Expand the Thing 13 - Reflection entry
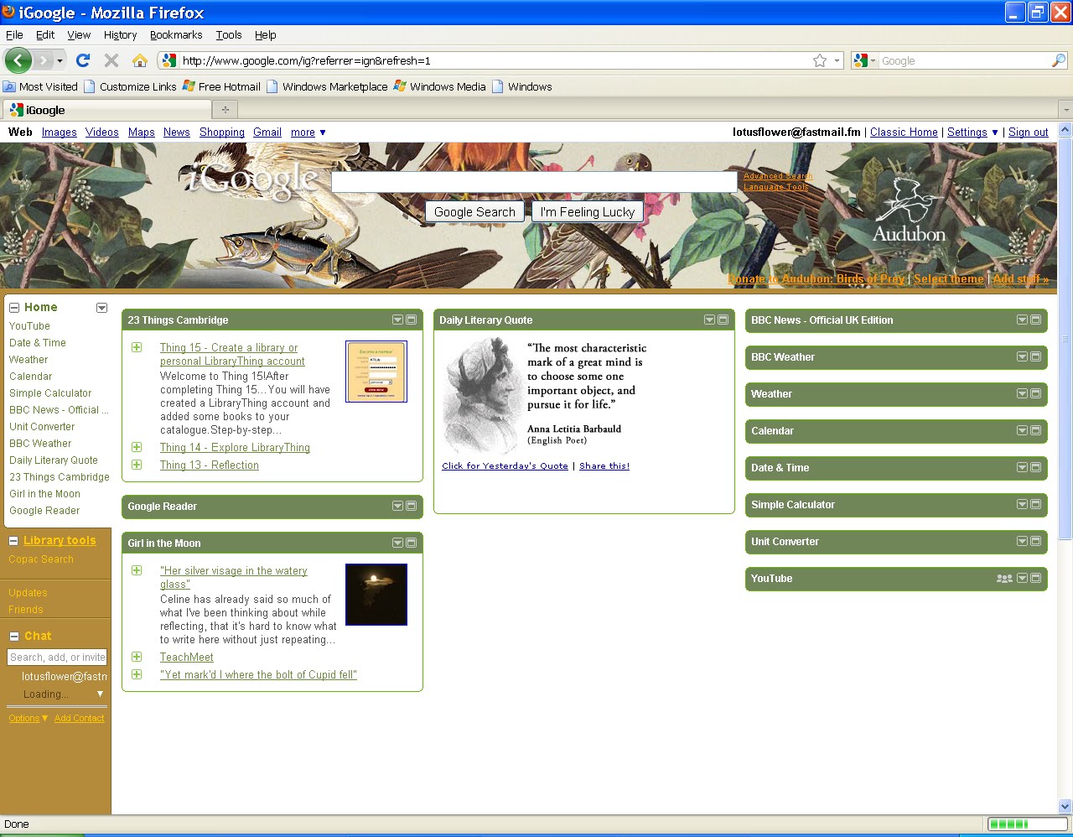The width and height of the screenshot is (1073, 837). point(137,465)
